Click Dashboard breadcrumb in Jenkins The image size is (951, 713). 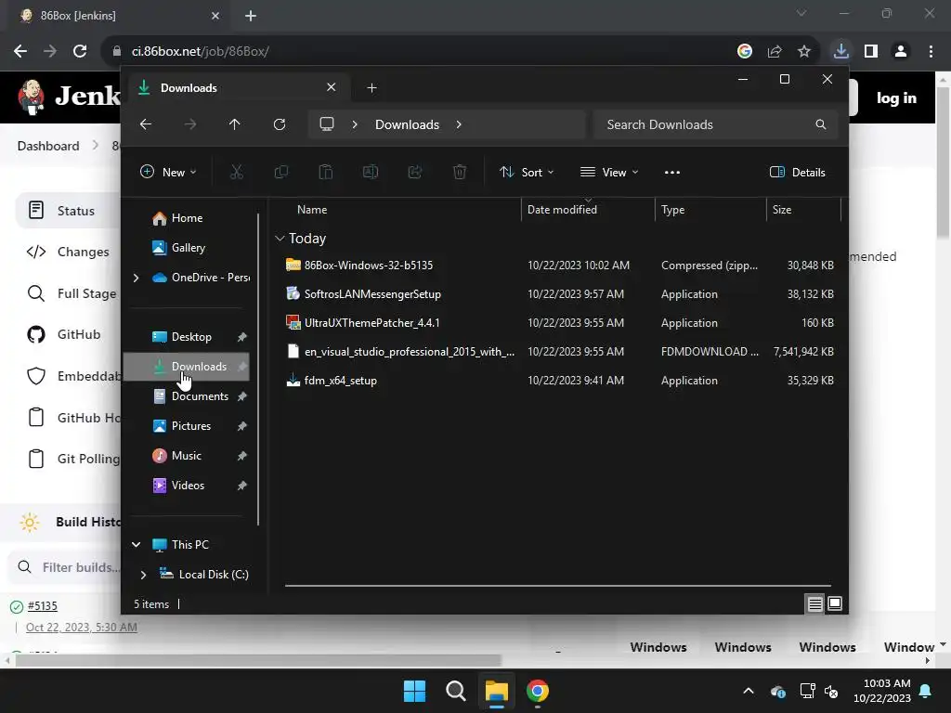click(x=48, y=146)
